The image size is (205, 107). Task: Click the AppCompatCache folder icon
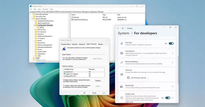click(36, 23)
